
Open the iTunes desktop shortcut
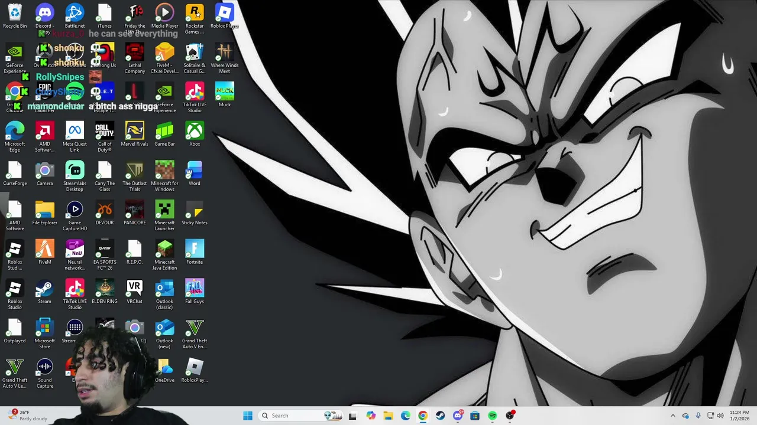tap(105, 16)
